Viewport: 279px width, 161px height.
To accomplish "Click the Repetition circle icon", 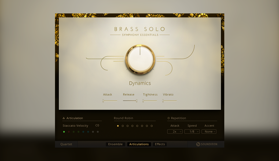I will click(168, 118).
